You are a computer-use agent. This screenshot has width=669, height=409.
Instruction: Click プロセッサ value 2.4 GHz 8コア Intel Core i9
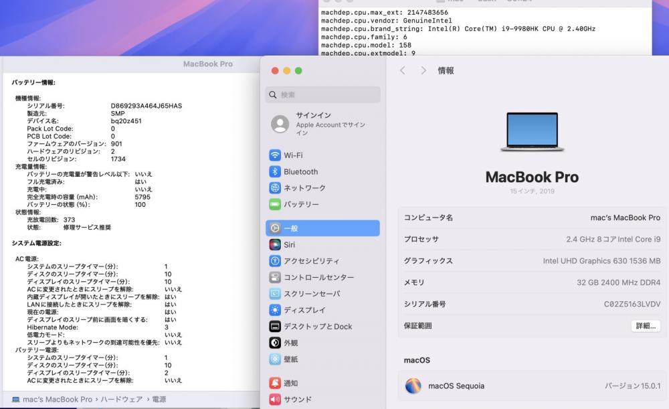click(x=613, y=240)
